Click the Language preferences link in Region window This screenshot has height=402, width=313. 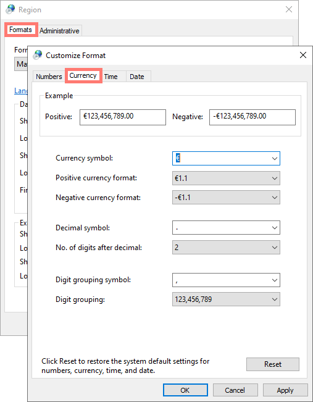(x=20, y=91)
